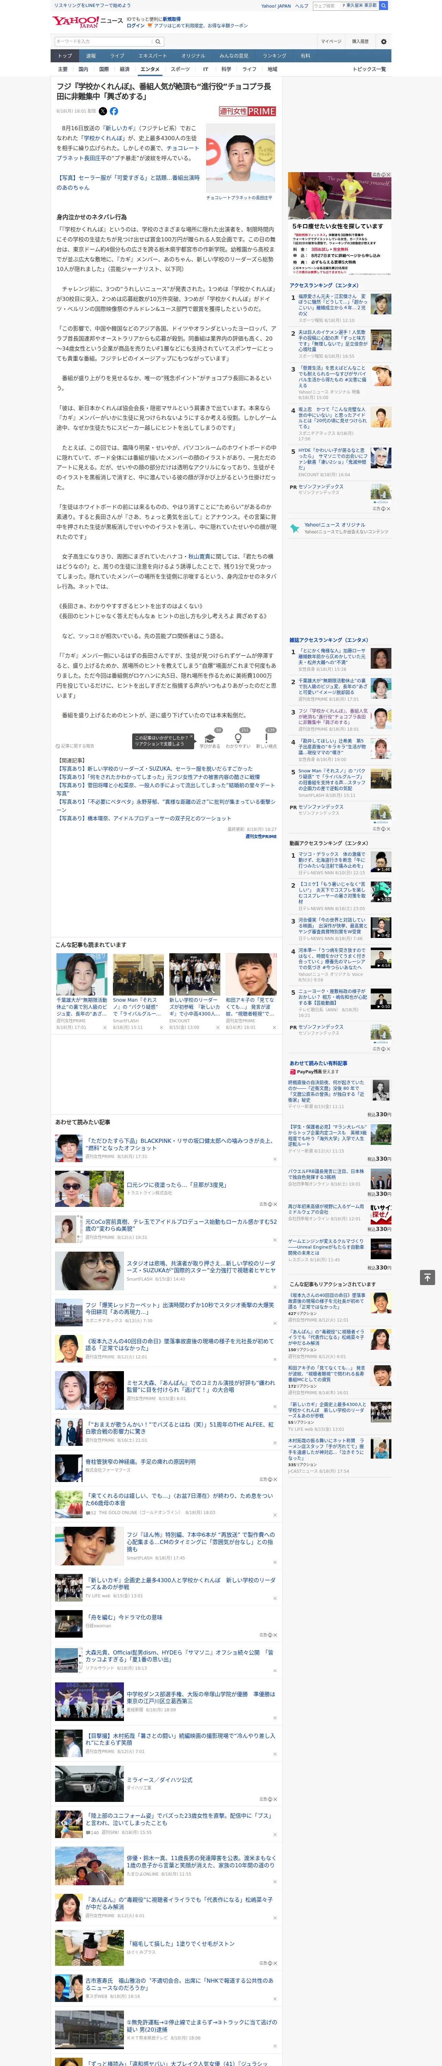
Task: Open the 【写真】セーラー服 photo link
Action: point(128,182)
